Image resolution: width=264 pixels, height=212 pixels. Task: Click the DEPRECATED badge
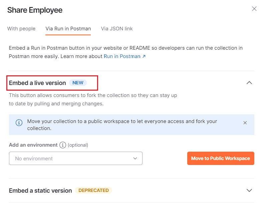coord(93,190)
